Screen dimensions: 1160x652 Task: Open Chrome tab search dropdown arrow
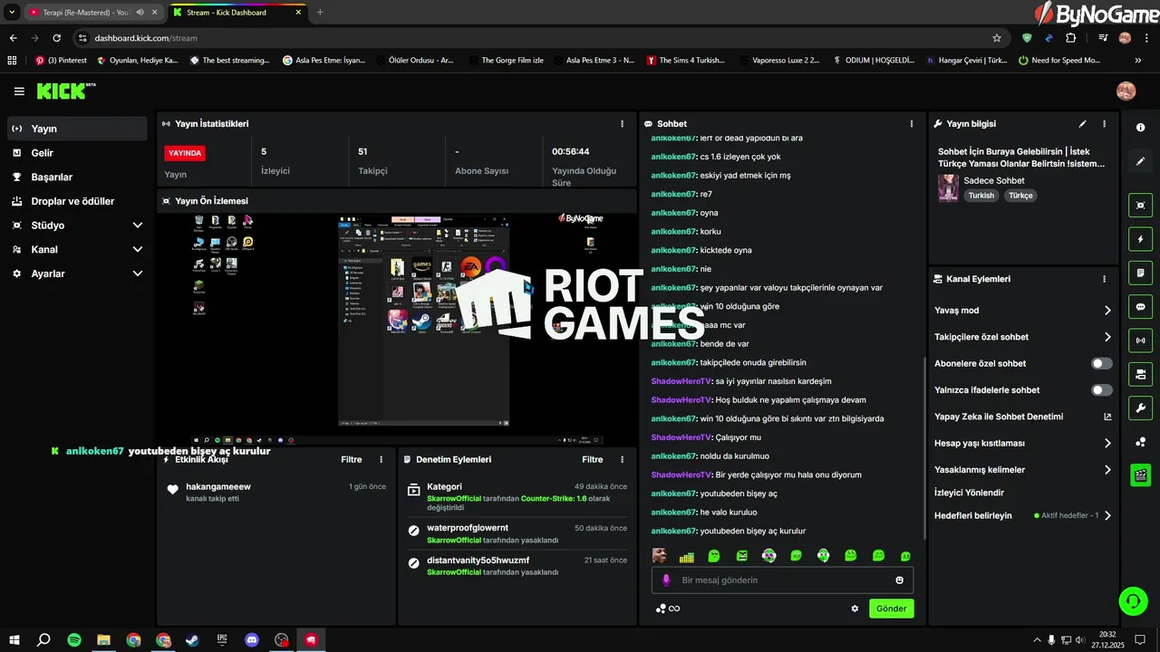[12, 12]
